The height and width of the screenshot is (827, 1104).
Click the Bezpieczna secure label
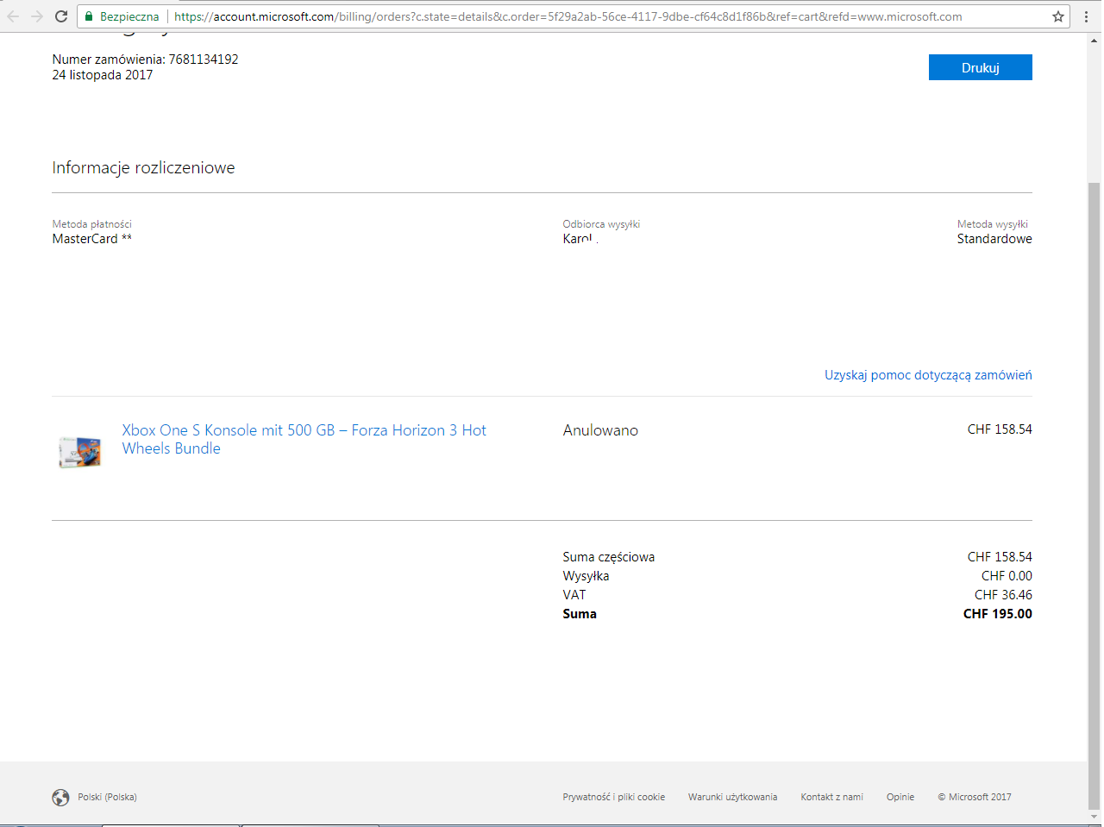[x=129, y=16]
